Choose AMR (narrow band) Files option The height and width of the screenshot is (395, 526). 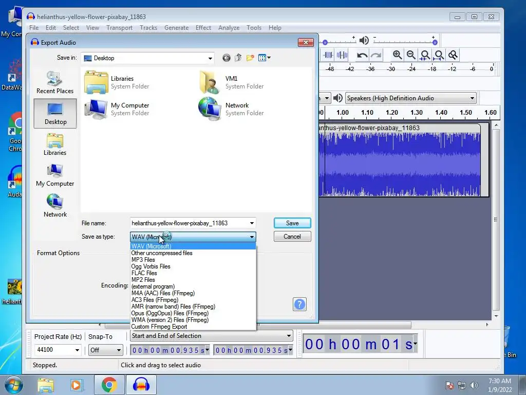click(193, 307)
